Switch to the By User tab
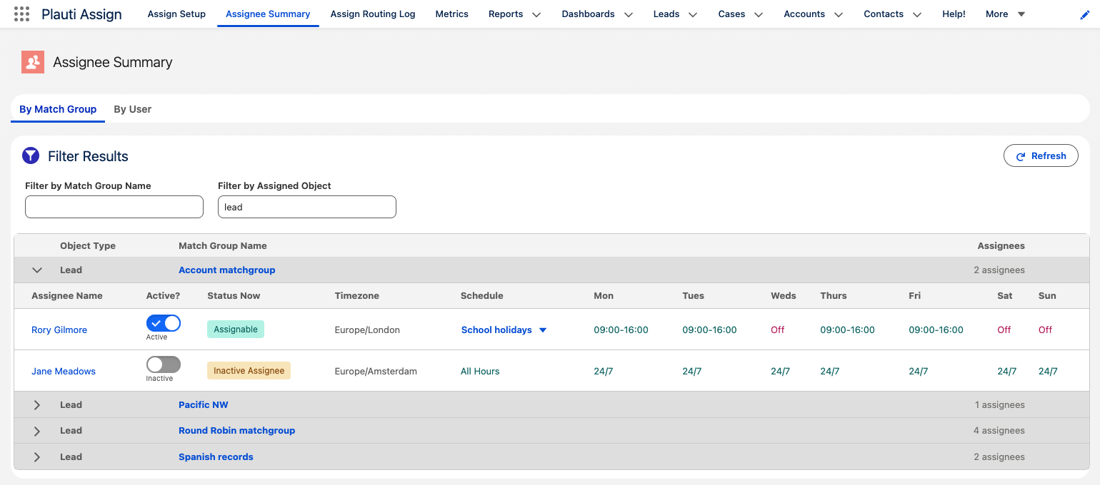The width and height of the screenshot is (1100, 485). tap(133, 109)
